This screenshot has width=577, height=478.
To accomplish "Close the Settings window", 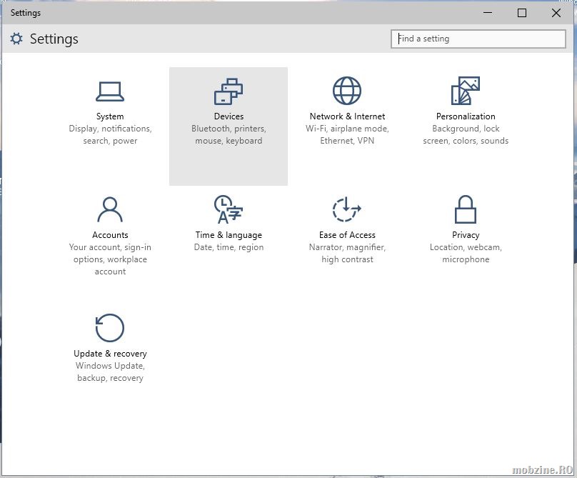I will pyautogui.click(x=556, y=13).
